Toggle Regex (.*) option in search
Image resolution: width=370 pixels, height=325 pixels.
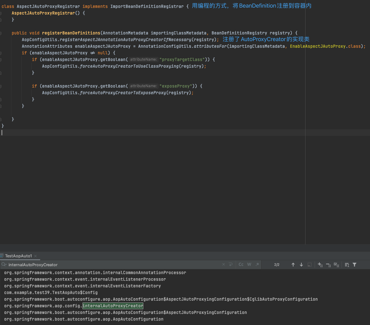(x=257, y=264)
